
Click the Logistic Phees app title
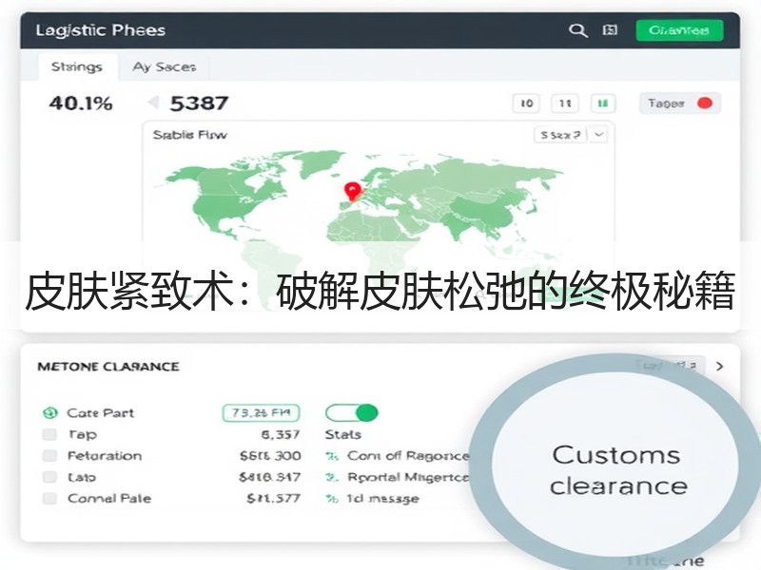(101, 30)
